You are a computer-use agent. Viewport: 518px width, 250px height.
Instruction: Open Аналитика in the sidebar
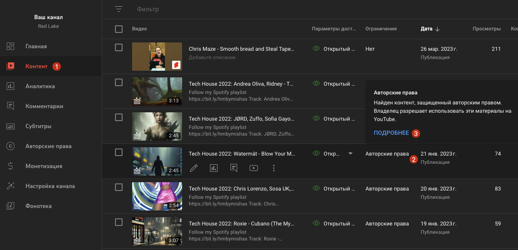coord(40,86)
